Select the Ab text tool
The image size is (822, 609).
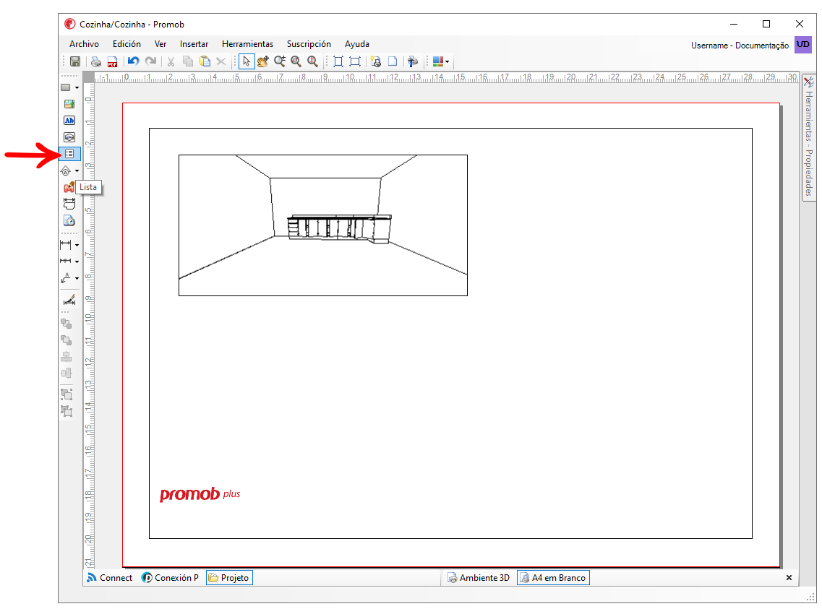click(69, 121)
